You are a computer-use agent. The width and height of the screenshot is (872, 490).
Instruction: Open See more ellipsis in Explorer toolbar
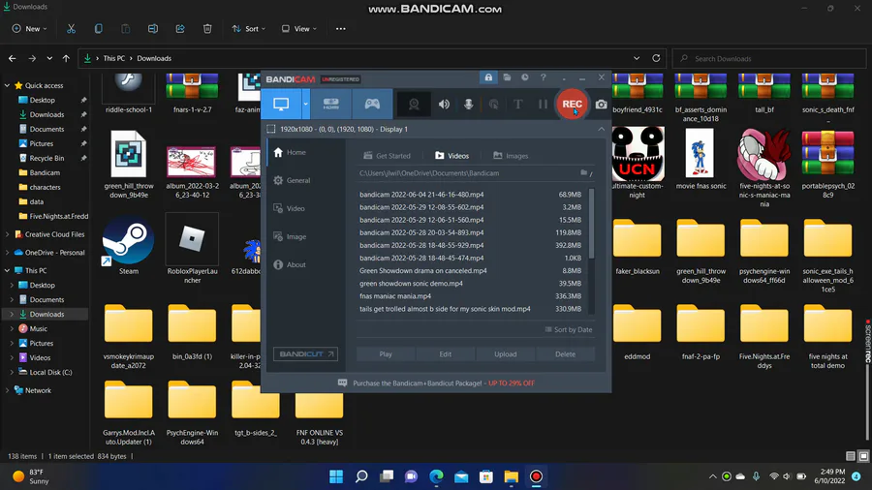pos(341,29)
